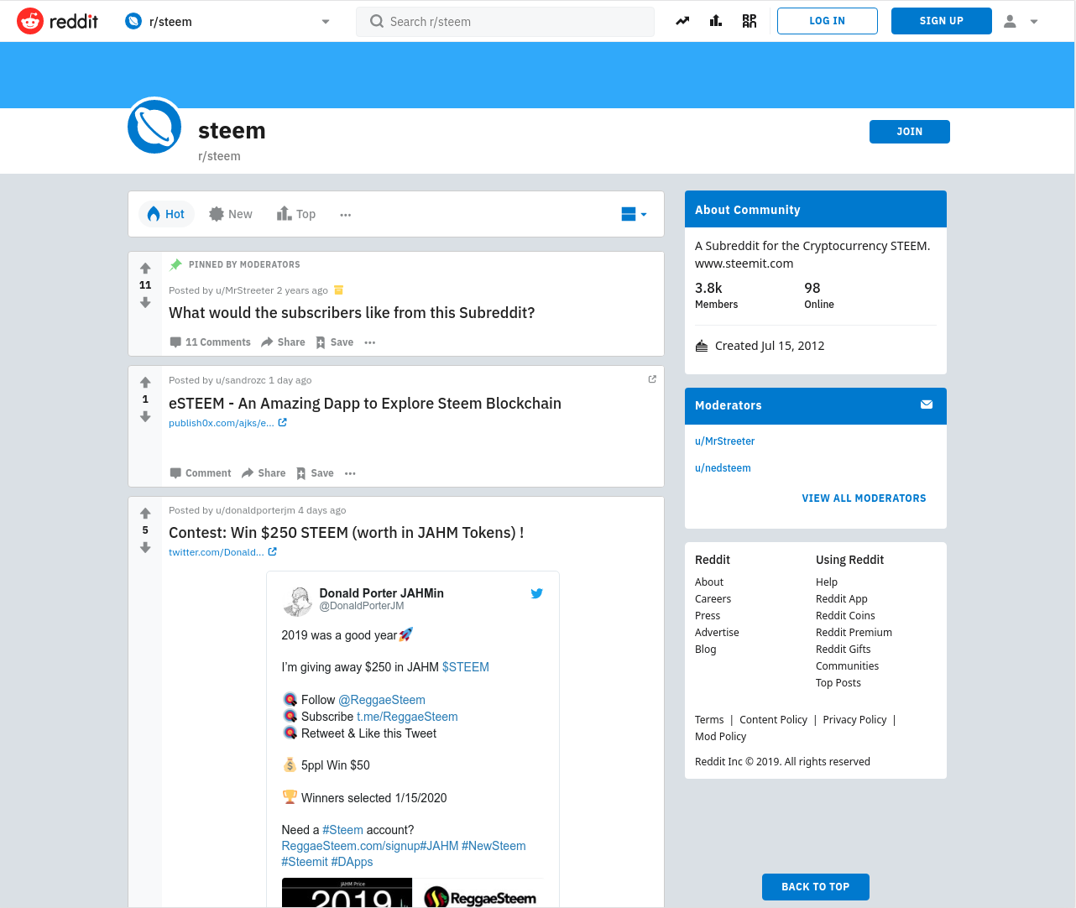
Task: Share the pinned subscribers post
Action: tap(283, 342)
